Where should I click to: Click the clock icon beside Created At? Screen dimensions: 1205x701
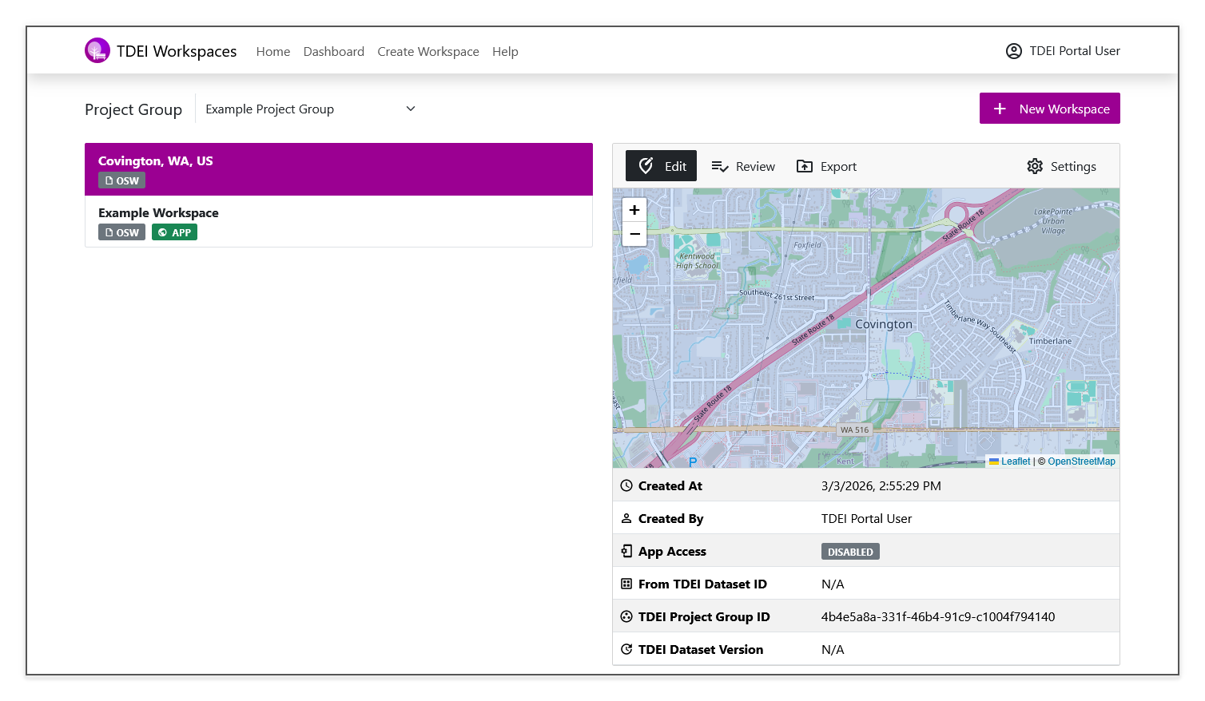pyautogui.click(x=626, y=485)
